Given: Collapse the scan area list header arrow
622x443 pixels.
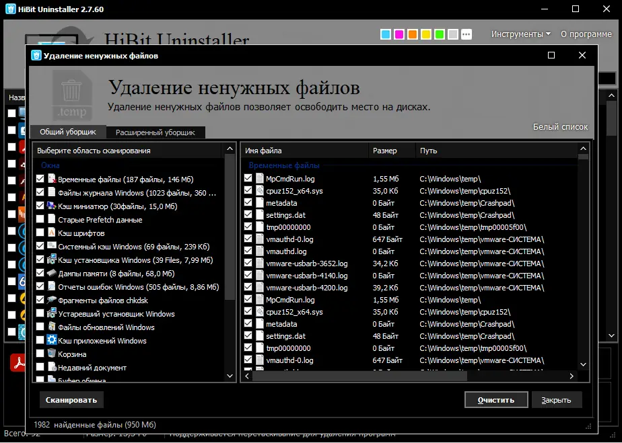Looking at the screenshot, I should pos(230,149).
